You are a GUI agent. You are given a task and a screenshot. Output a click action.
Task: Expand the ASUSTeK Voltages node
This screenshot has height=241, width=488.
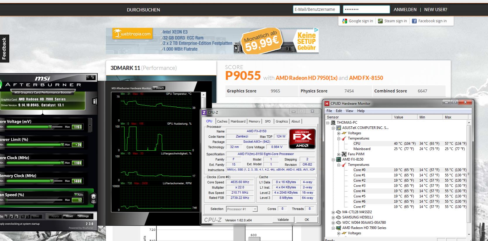(339, 133)
